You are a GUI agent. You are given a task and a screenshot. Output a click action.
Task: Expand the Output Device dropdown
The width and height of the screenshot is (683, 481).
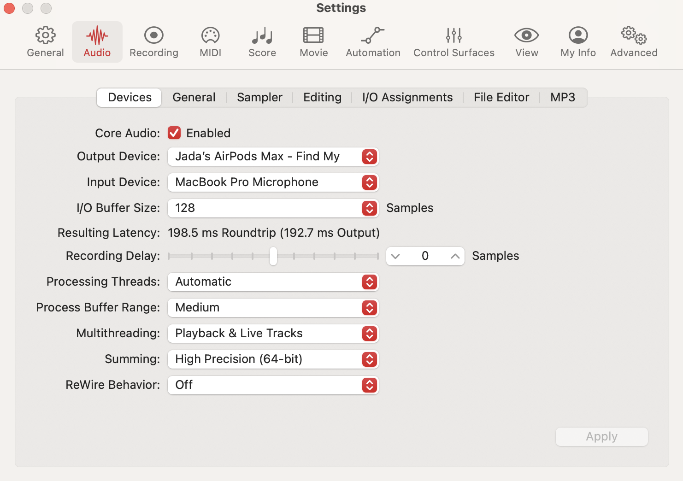pyautogui.click(x=273, y=157)
